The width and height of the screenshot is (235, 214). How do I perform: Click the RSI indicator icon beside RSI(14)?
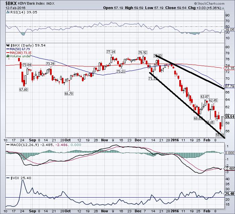click(x=8, y=12)
